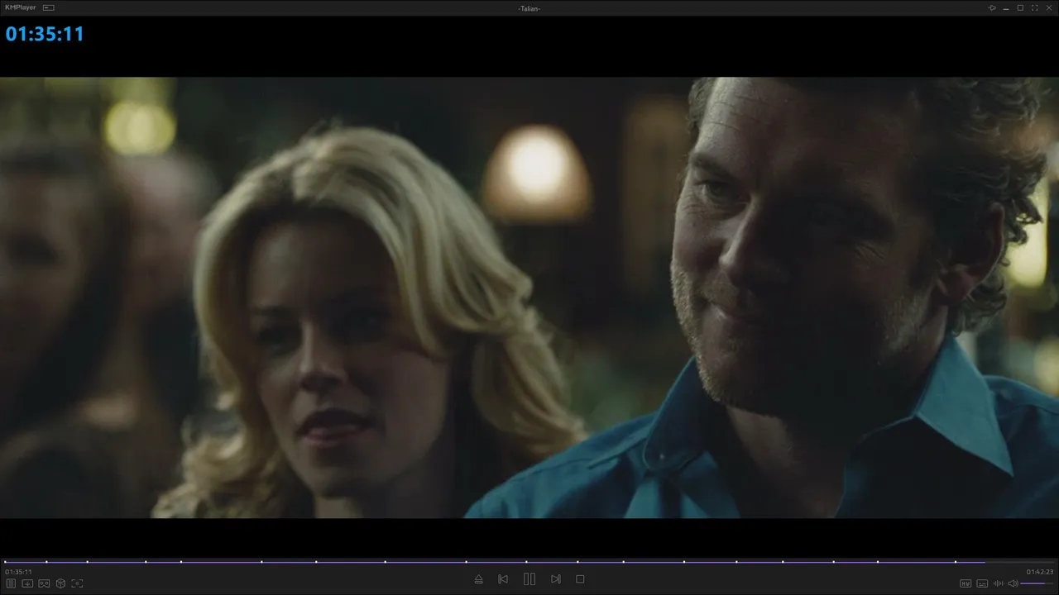Click the small icon beside KMPlayer logo
The width and height of the screenshot is (1059, 595).
49,7
